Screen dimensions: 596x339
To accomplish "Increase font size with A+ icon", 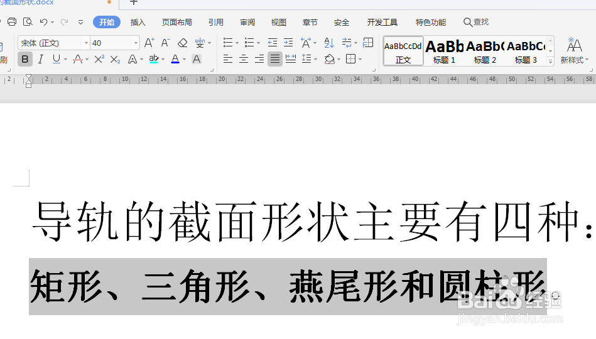I will point(149,43).
